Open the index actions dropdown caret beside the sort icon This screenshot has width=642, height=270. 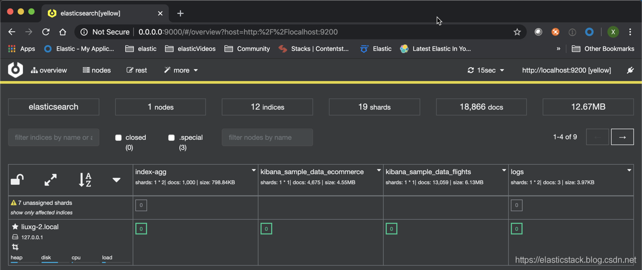coord(116,180)
